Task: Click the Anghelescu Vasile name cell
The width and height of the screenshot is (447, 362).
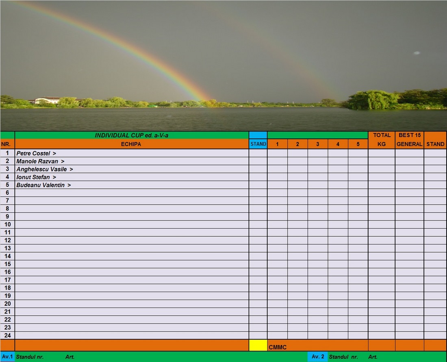Action: point(45,169)
